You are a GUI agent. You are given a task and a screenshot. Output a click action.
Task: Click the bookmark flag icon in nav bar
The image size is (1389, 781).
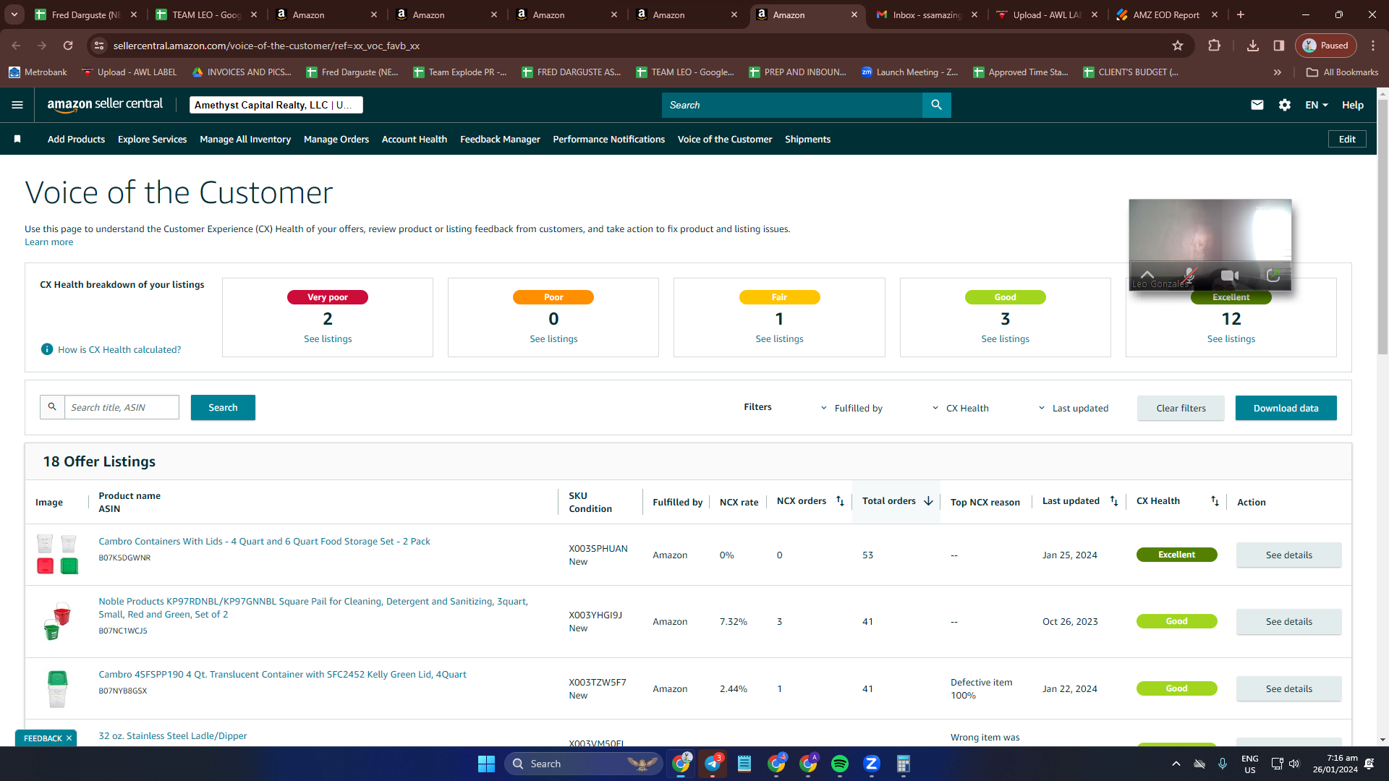coord(17,139)
